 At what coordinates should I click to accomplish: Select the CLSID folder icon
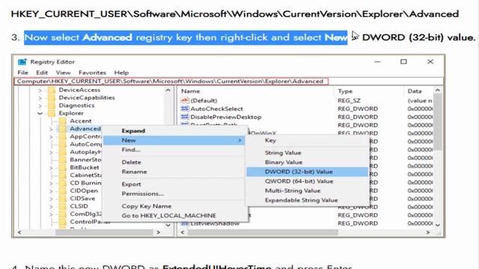pyautogui.click(x=63, y=206)
